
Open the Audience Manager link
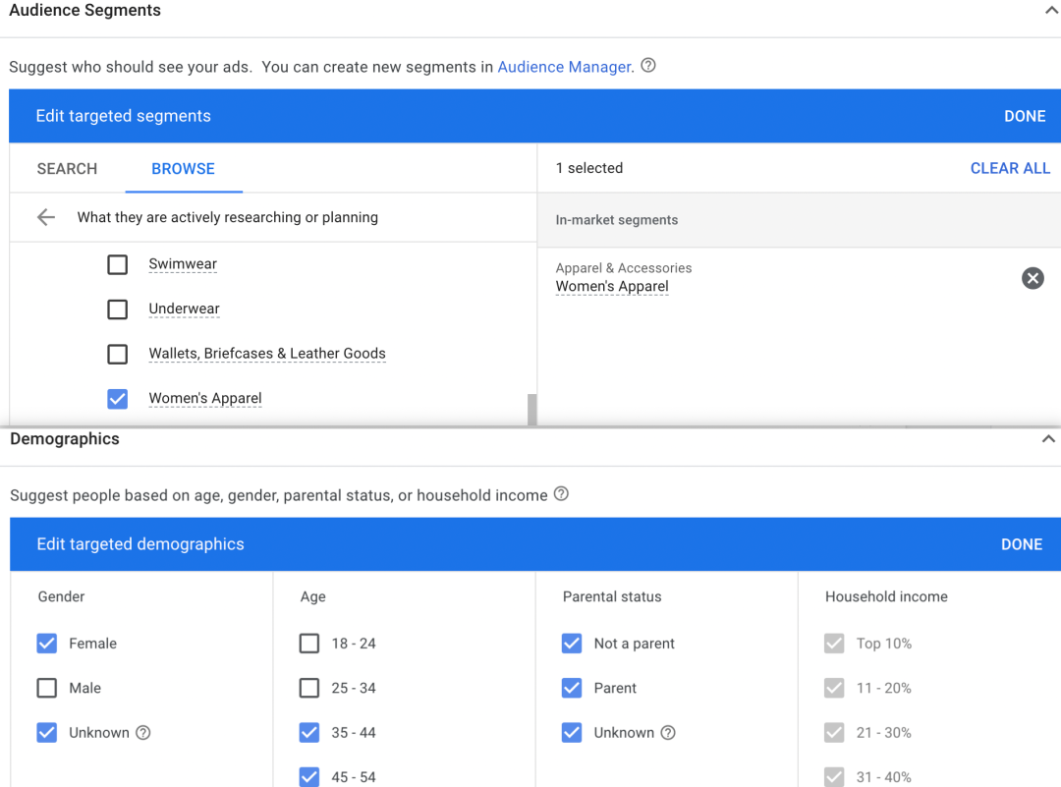tap(564, 67)
